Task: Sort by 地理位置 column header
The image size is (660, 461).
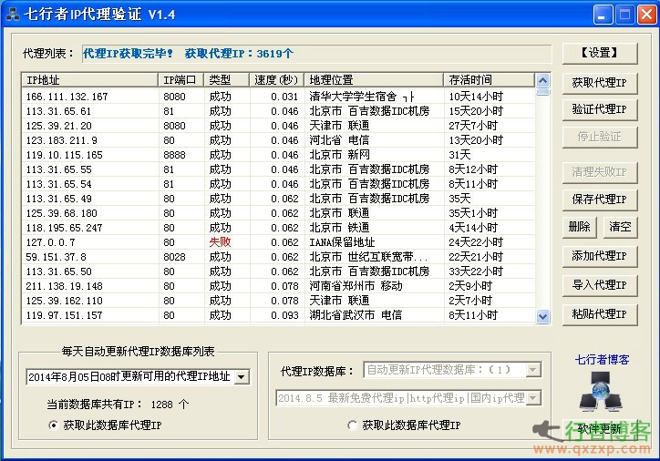Action: pos(374,80)
